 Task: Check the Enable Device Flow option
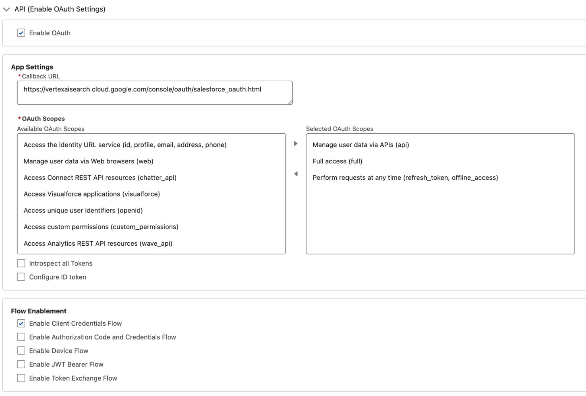click(x=21, y=350)
